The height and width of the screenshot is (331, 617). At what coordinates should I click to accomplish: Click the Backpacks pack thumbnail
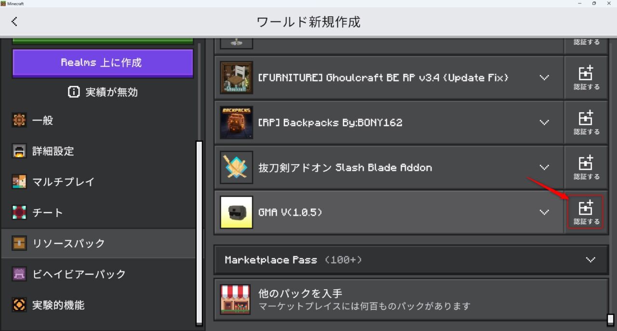[236, 122]
